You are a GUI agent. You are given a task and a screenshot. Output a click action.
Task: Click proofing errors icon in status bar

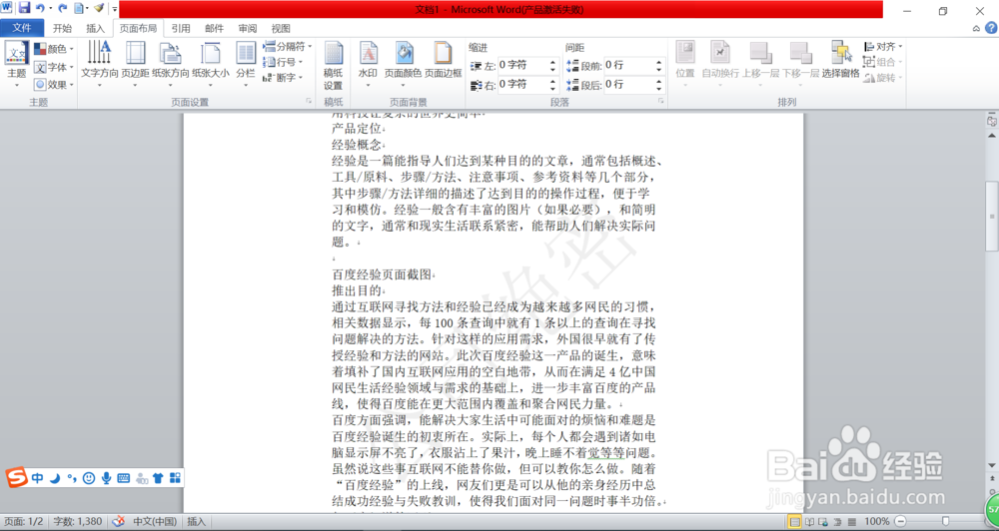pos(118,521)
